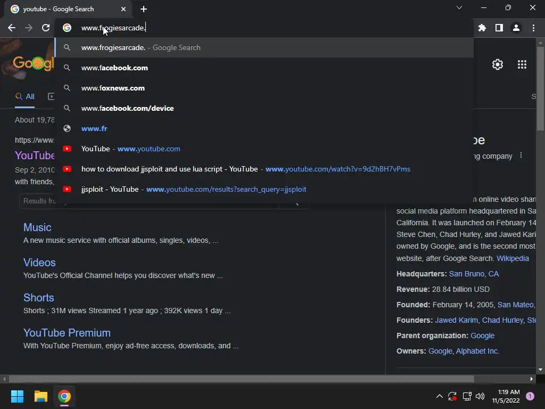Image resolution: width=545 pixels, height=409 pixels.
Task: Open the network tray icon
Action: [467, 396]
